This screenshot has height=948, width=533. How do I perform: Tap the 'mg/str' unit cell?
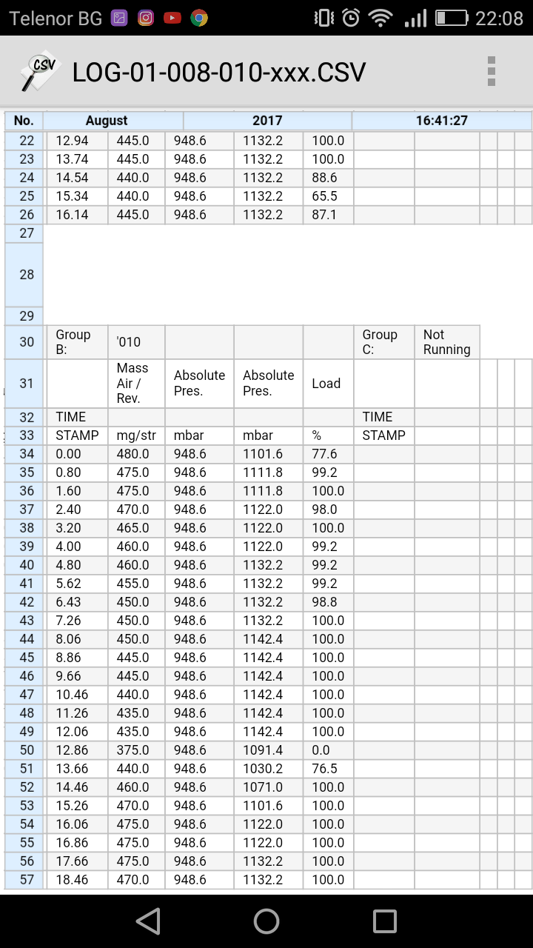(135, 435)
